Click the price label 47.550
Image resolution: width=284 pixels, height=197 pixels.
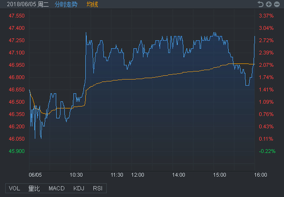click(17, 16)
